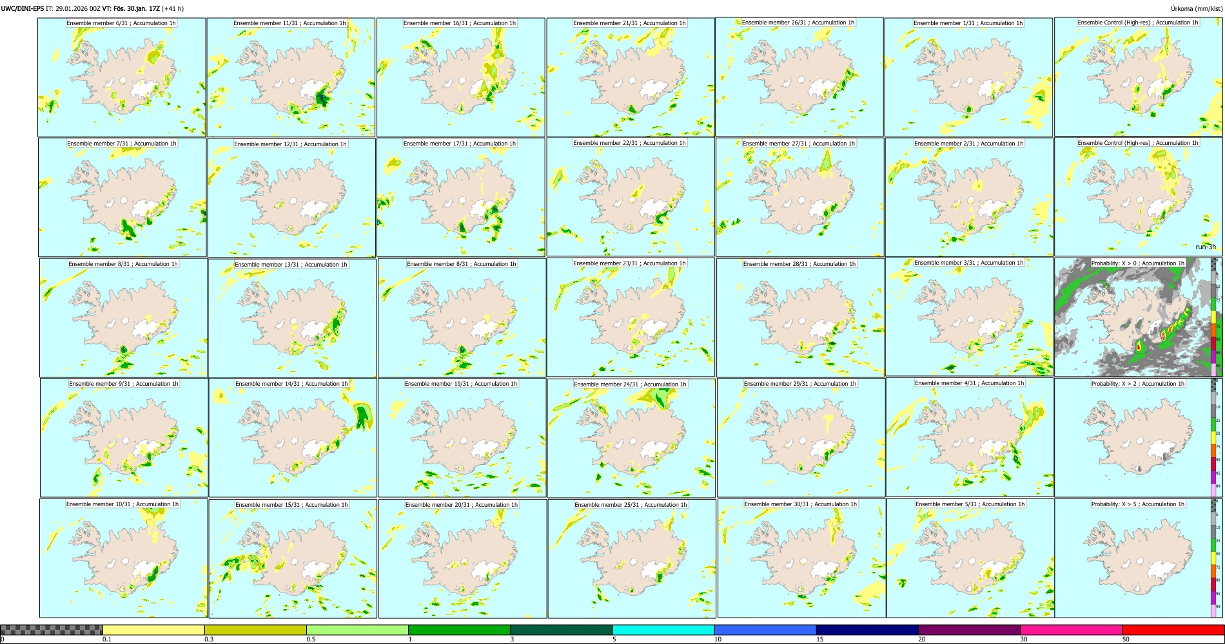
Task: Click the Ensemble member 21/31 map
Action: coord(631,77)
